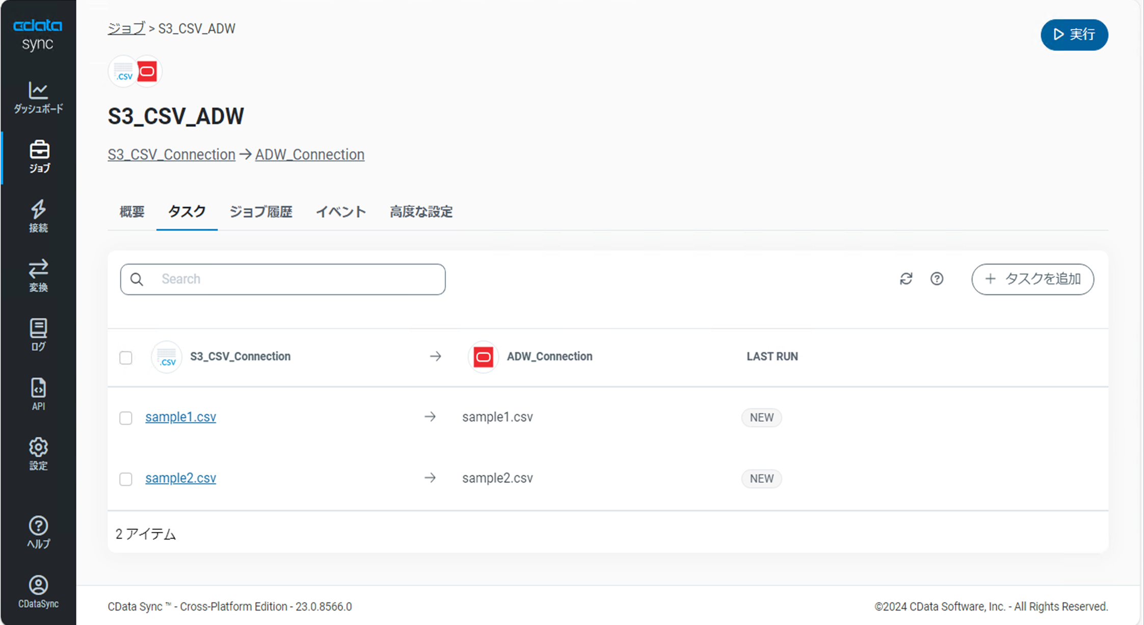Click the search magnifier icon

pyautogui.click(x=137, y=279)
